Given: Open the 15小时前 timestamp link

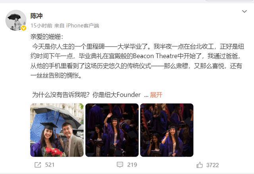Looking at the screenshot, I should pyautogui.click(x=41, y=25).
